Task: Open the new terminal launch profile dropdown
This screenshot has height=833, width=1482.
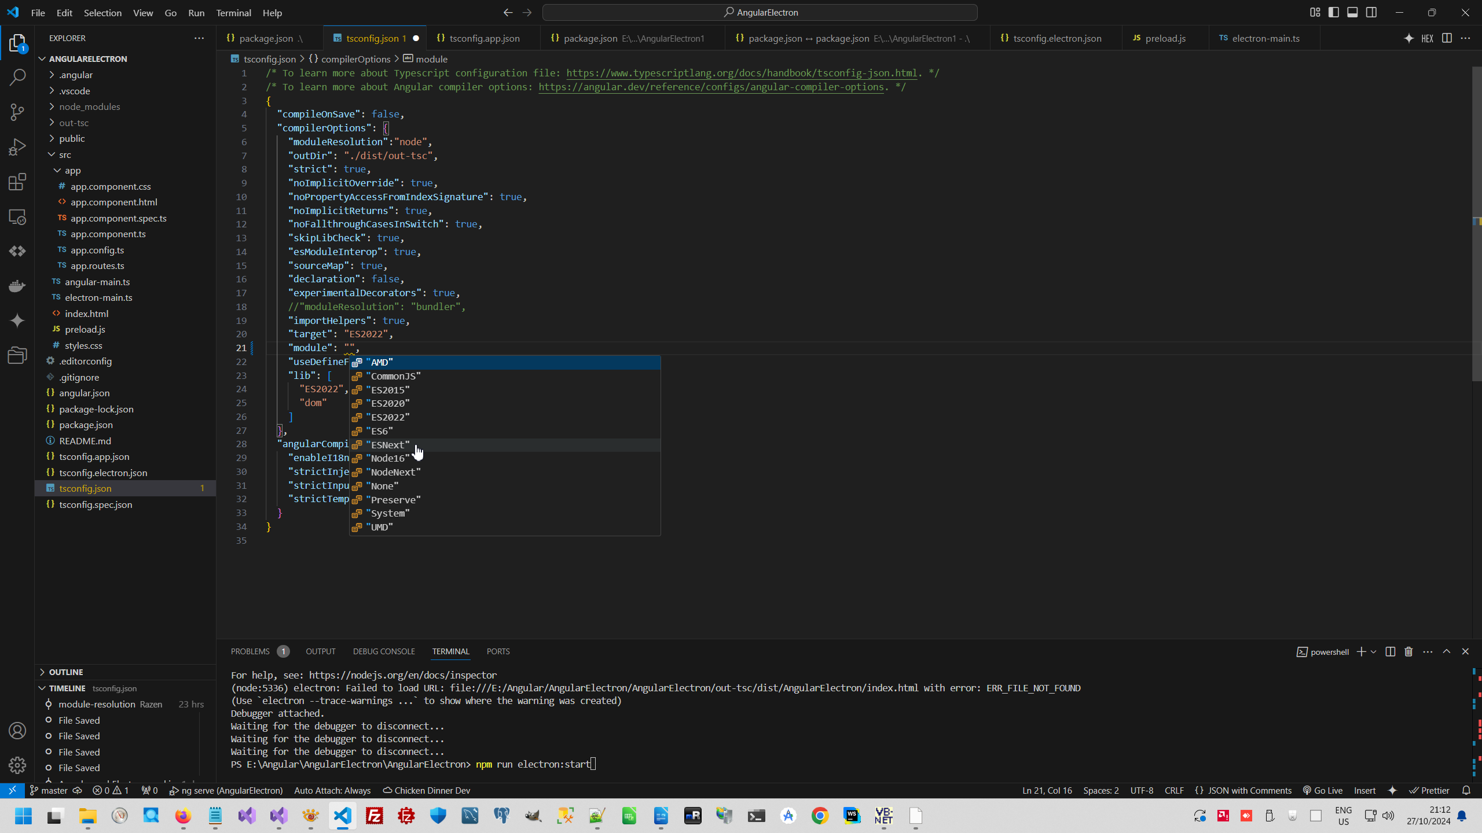Action: [x=1373, y=651]
